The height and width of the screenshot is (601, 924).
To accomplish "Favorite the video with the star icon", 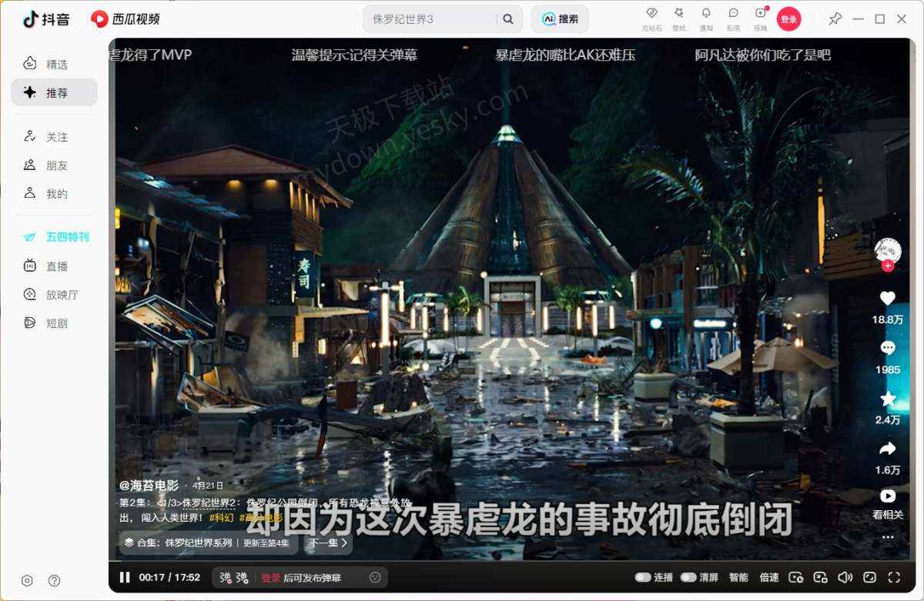I will 888,399.
